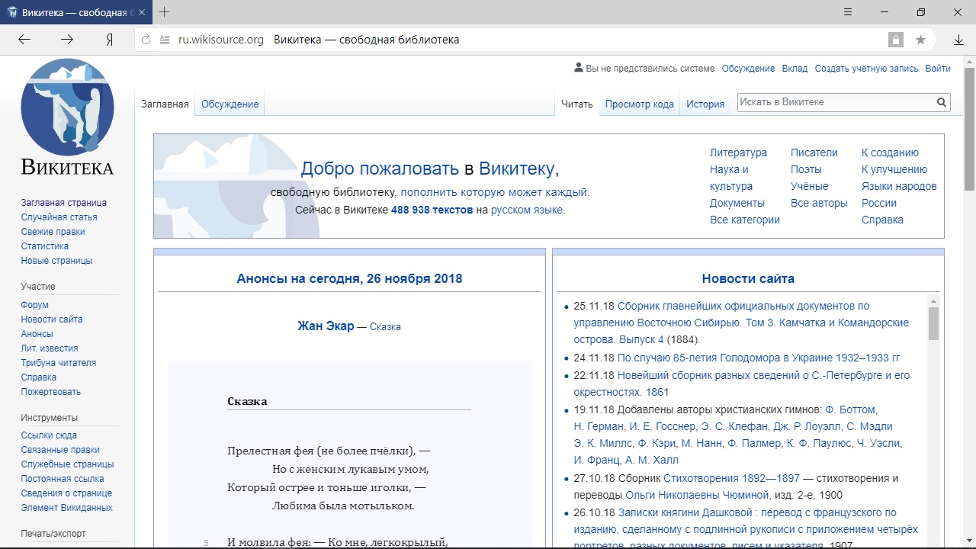Refresh the current page
Screen dimensions: 976x549
click(145, 39)
